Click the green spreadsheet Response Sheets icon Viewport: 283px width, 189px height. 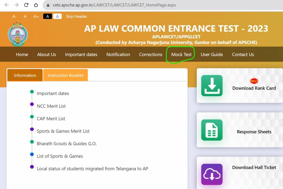[x=212, y=130]
